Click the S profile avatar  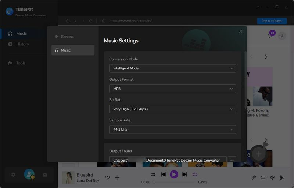coord(282,36)
